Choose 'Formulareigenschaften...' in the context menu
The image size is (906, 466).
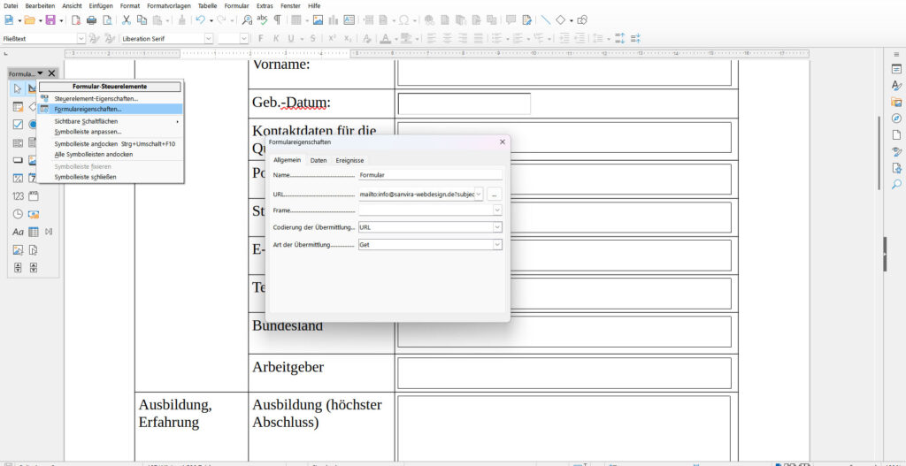click(88, 109)
